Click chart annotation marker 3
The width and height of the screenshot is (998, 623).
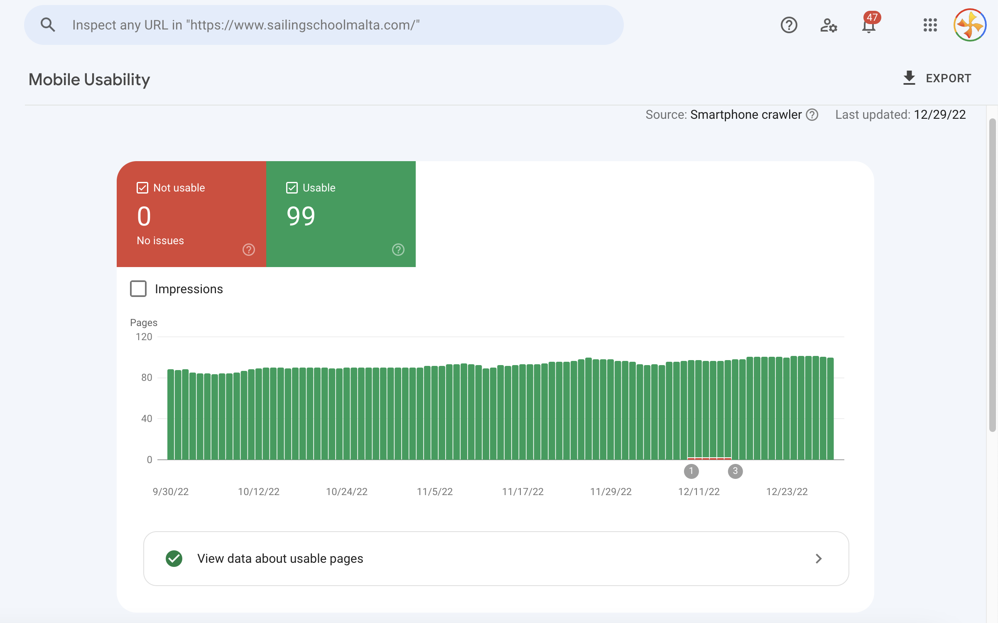pyautogui.click(x=735, y=471)
